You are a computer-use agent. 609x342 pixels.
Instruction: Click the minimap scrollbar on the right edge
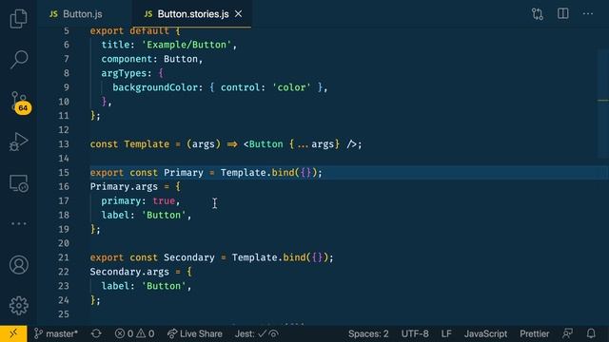point(602,104)
